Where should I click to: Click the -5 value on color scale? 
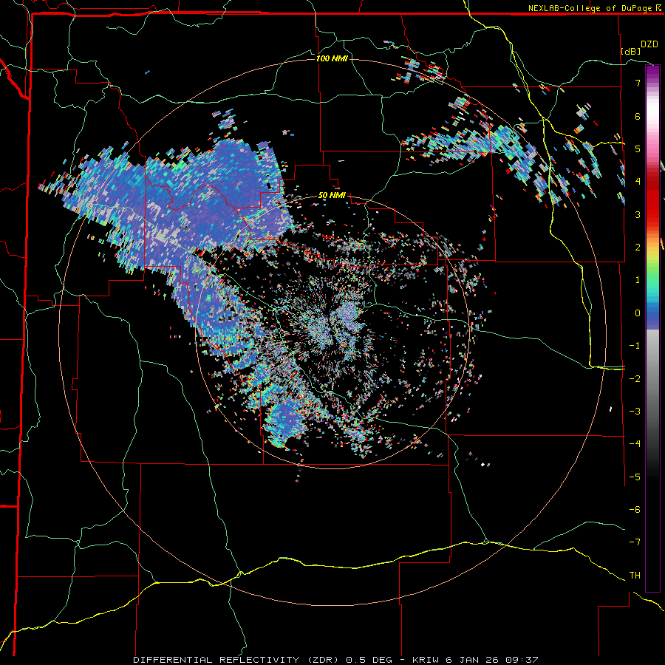pyautogui.click(x=635, y=477)
